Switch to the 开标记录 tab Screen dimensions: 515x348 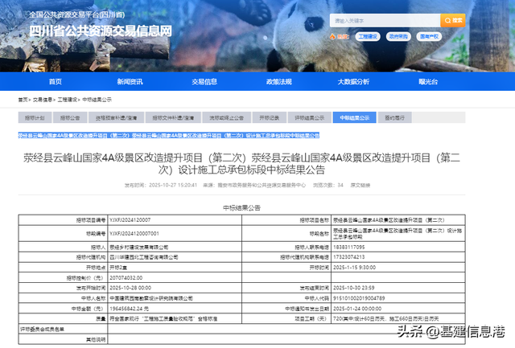coord(270,117)
